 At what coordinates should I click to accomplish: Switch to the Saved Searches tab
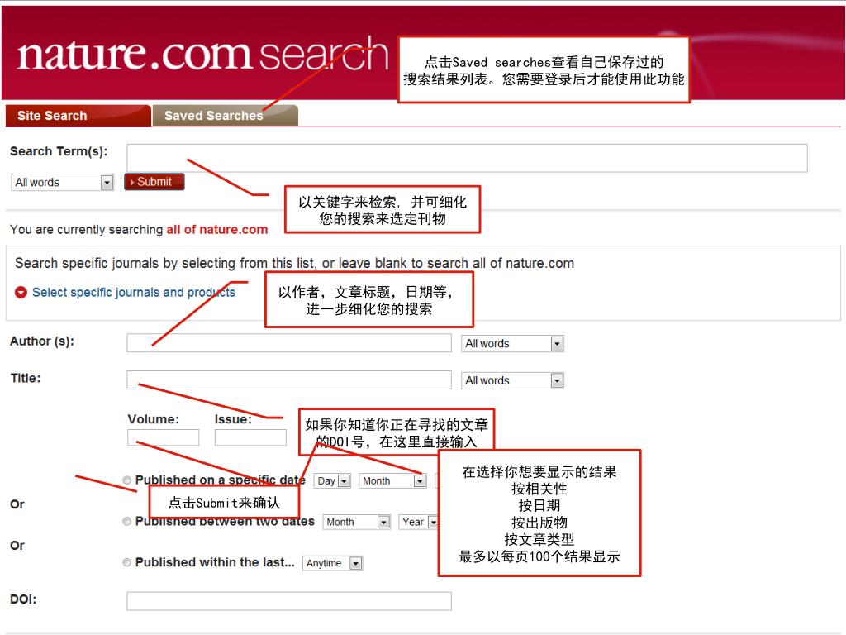tap(225, 116)
